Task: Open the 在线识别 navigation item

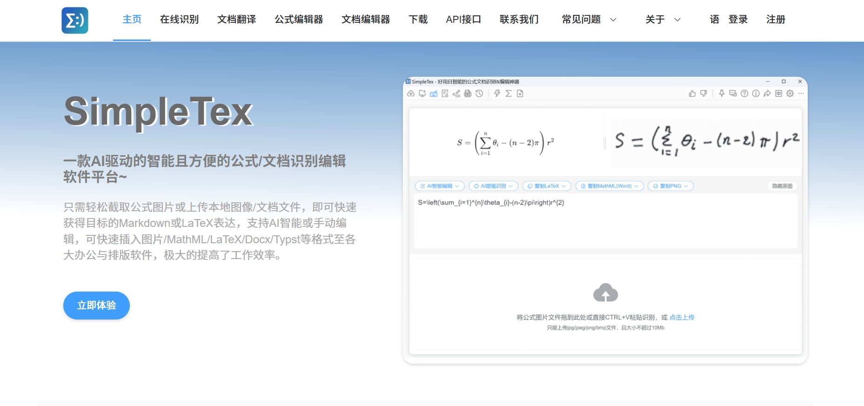Action: [x=179, y=20]
